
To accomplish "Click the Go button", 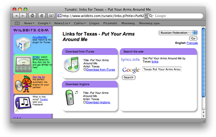I will click(x=193, y=38).
